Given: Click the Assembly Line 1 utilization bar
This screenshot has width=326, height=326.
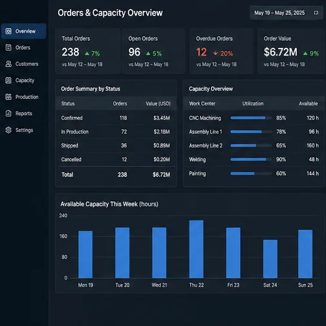Looking at the screenshot, I should 251,132.
